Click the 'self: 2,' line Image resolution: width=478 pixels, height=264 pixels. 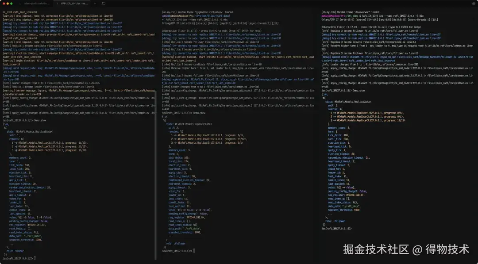pos(174,128)
